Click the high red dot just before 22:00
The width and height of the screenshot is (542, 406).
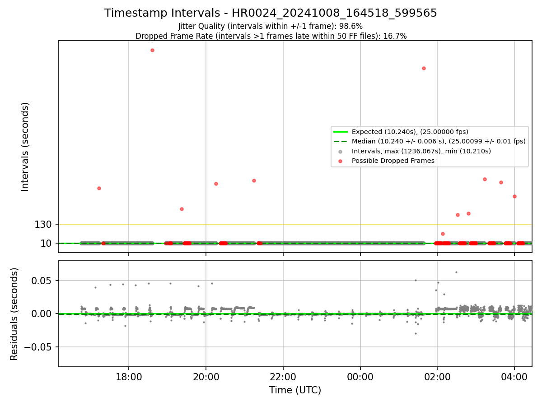coord(254,180)
